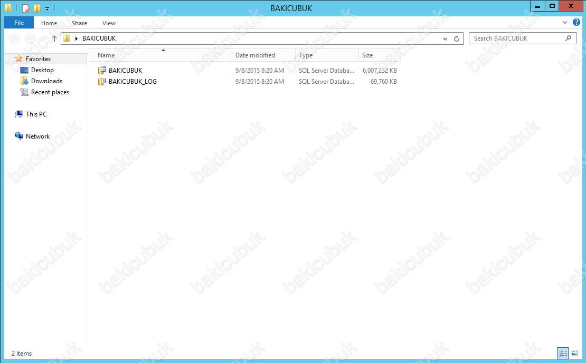Refresh the BAKICUBUK folder view
Screen dimensions: 586x363
click(457, 38)
